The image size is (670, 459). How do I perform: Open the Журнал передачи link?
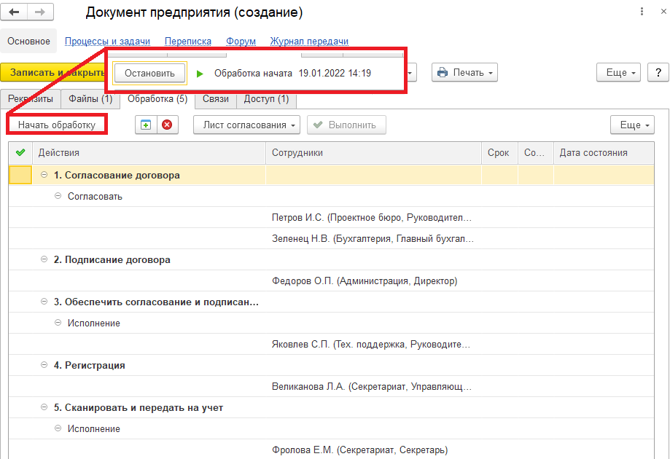coord(309,42)
